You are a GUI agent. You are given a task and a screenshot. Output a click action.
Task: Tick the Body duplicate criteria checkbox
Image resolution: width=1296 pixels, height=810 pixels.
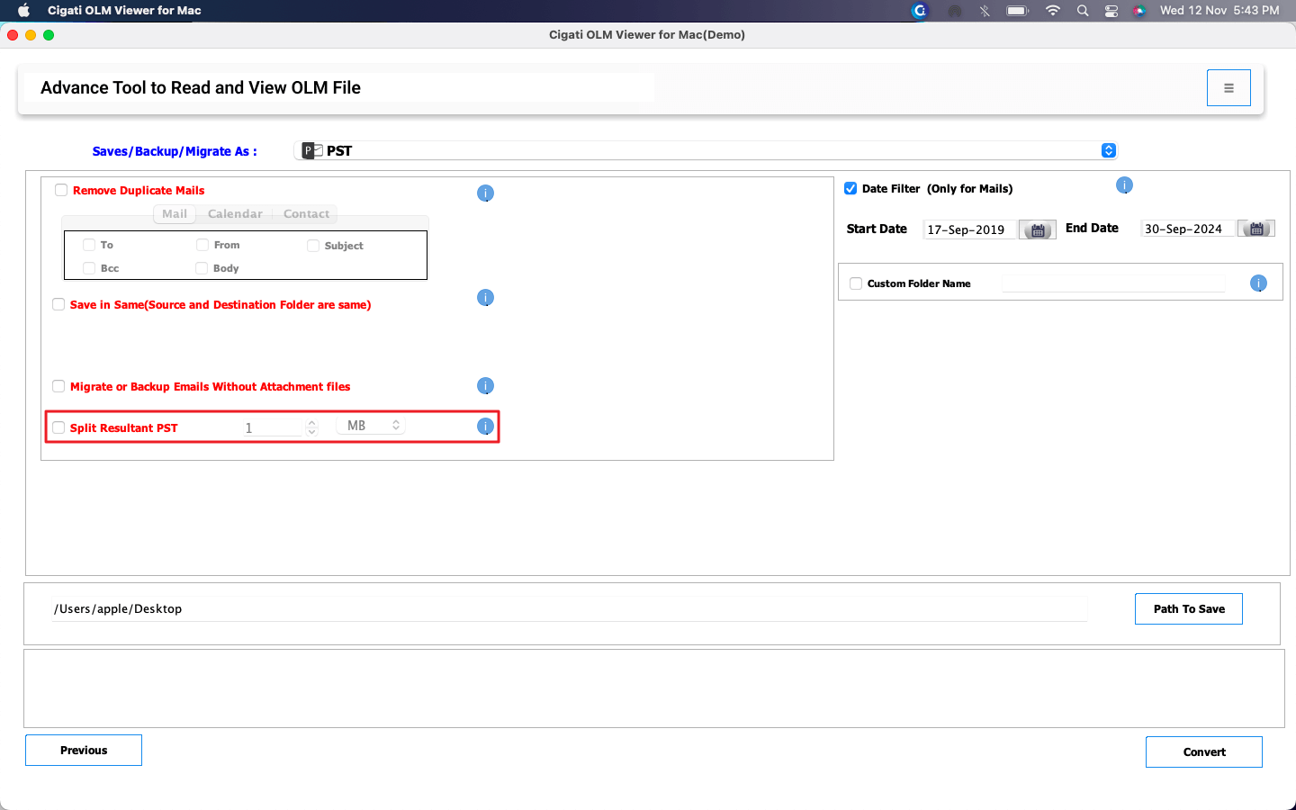point(202,268)
